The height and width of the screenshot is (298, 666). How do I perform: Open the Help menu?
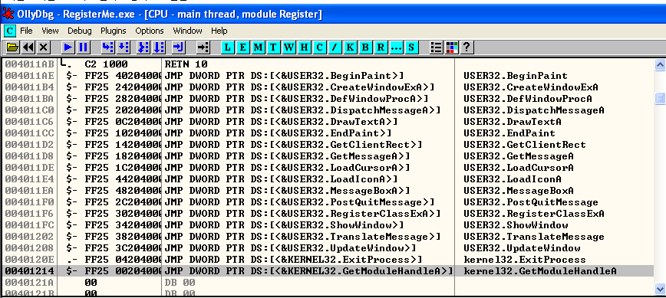tap(219, 31)
